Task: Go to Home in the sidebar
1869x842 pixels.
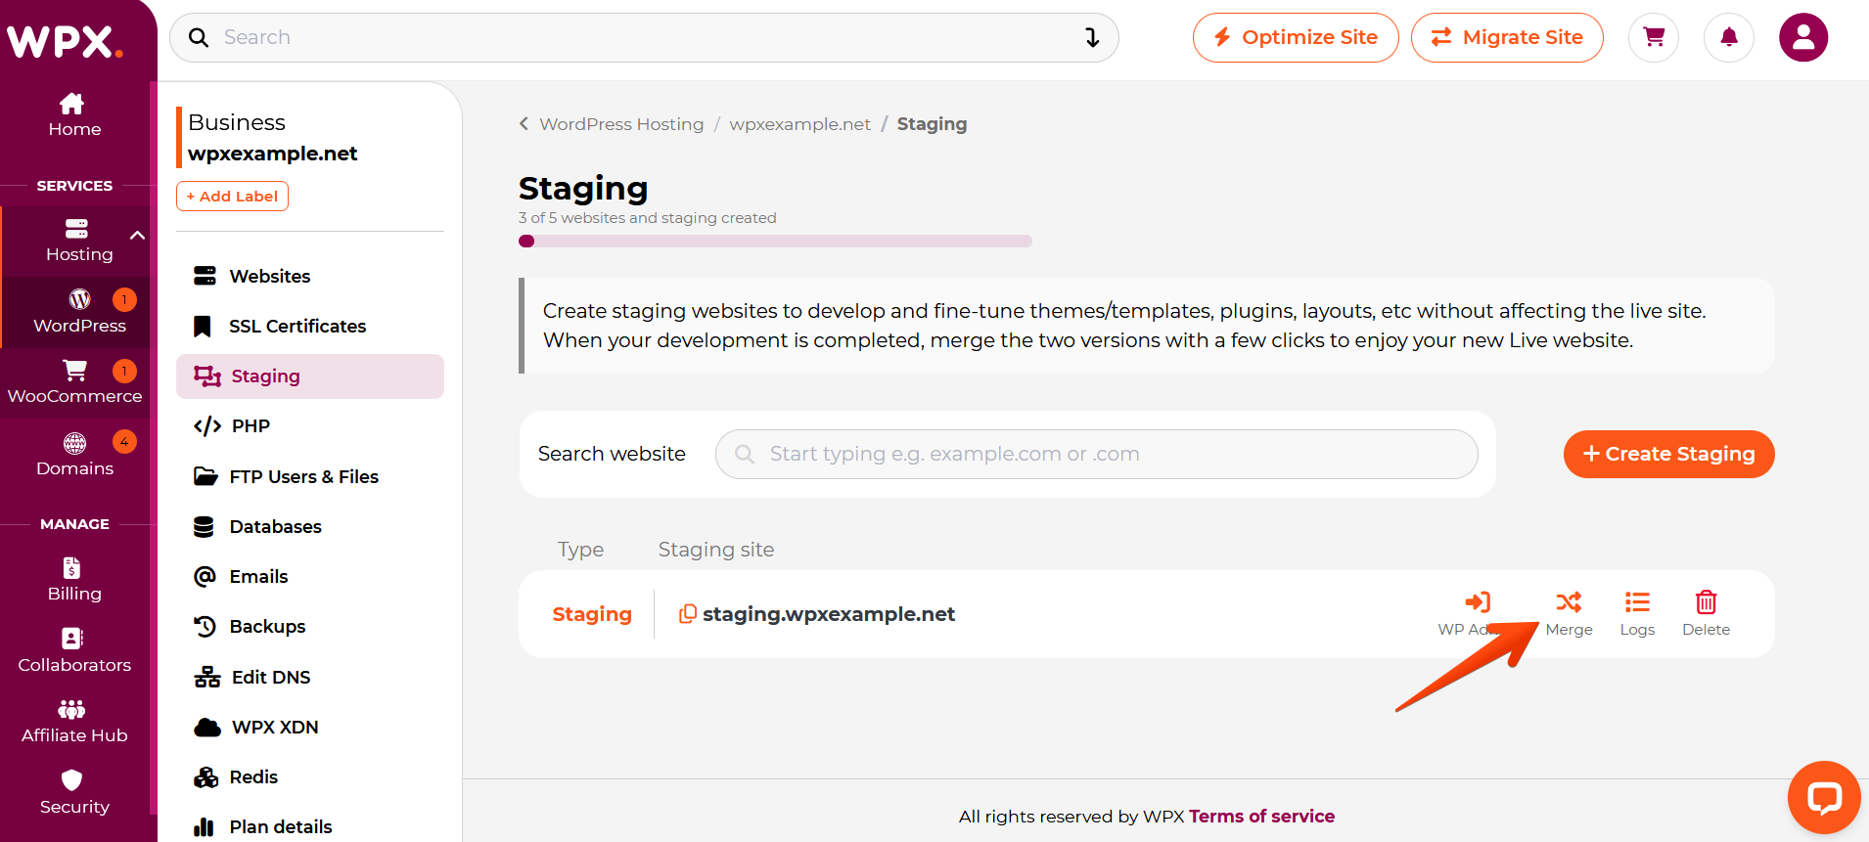Action: (74, 115)
